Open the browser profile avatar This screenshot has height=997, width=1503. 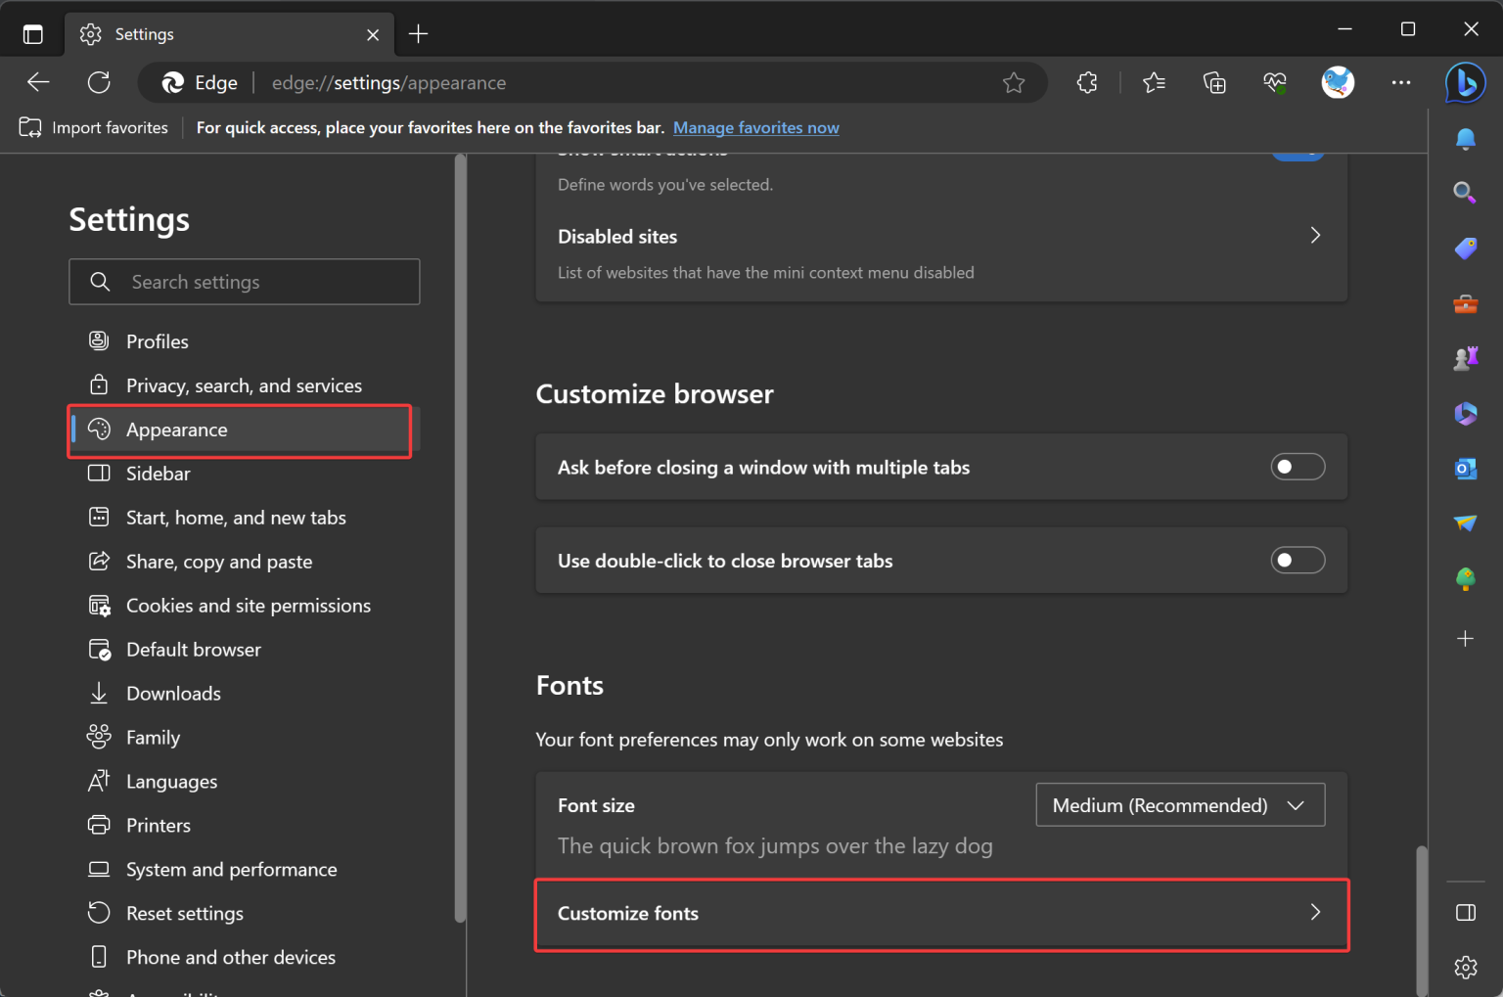pyautogui.click(x=1338, y=82)
